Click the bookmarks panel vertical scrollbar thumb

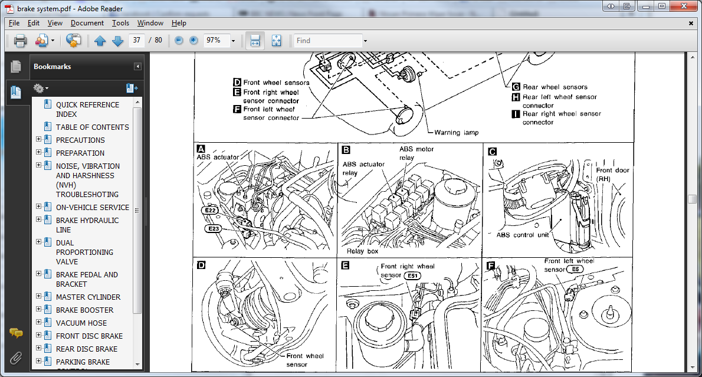137,209
